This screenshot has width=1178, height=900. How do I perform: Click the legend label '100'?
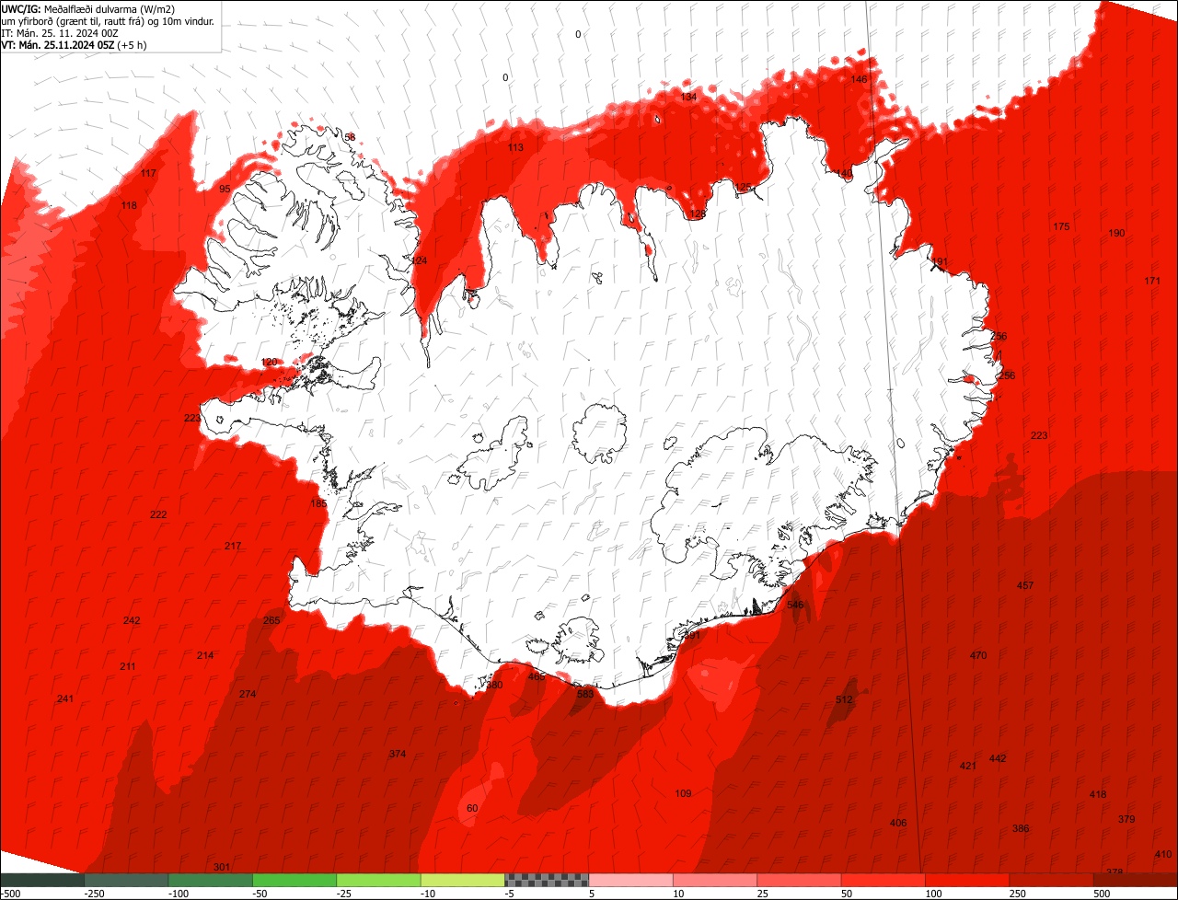point(934,894)
